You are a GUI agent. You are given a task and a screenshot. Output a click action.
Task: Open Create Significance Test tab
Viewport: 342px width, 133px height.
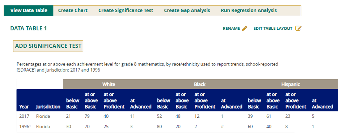(x=126, y=10)
